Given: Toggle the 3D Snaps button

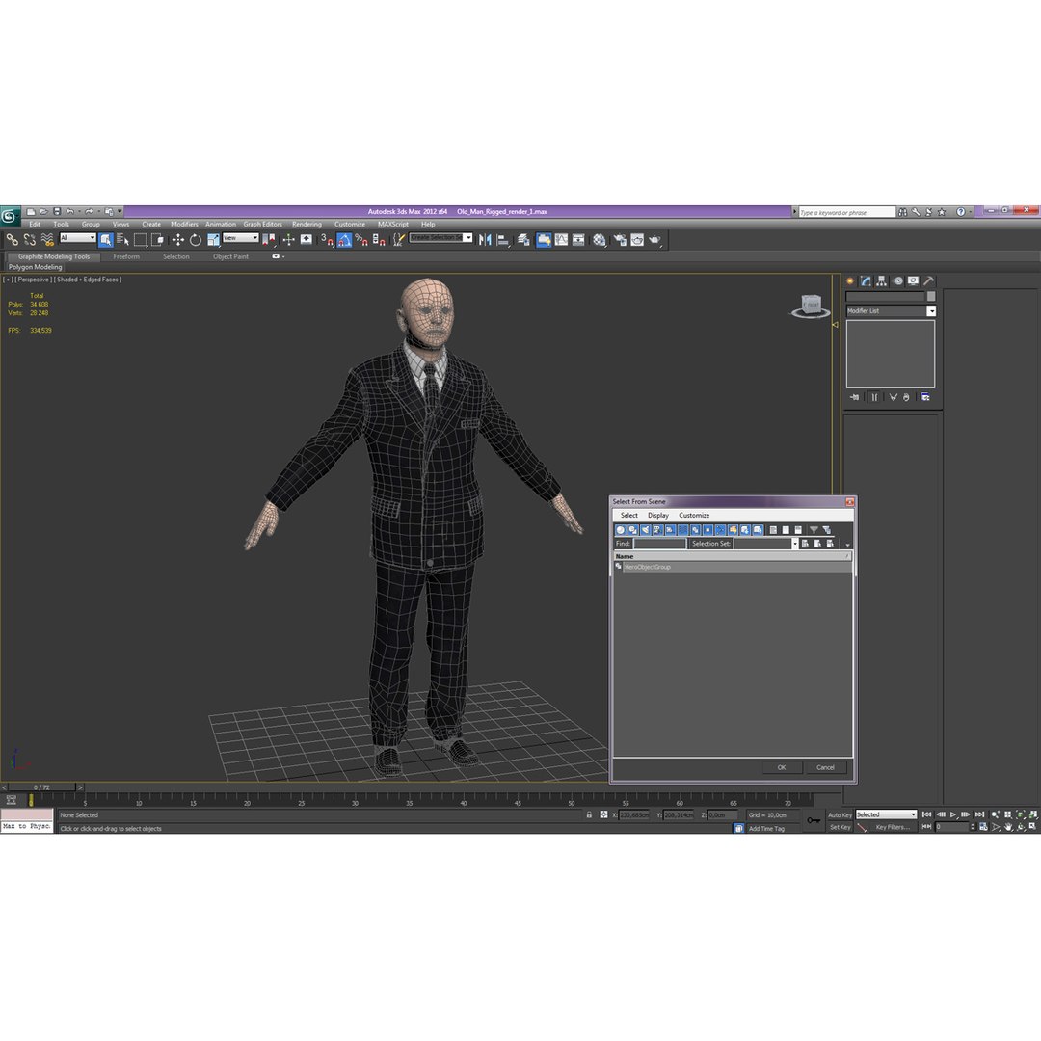Looking at the screenshot, I should coord(327,240).
